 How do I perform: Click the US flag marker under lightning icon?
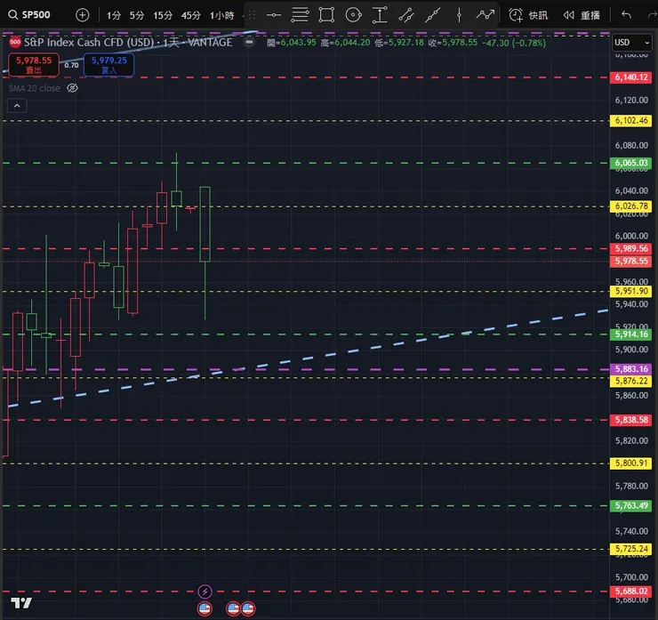coord(205,608)
